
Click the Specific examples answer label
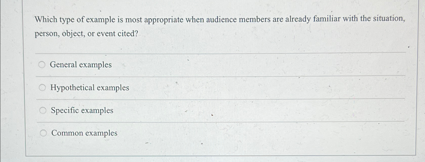(82, 110)
